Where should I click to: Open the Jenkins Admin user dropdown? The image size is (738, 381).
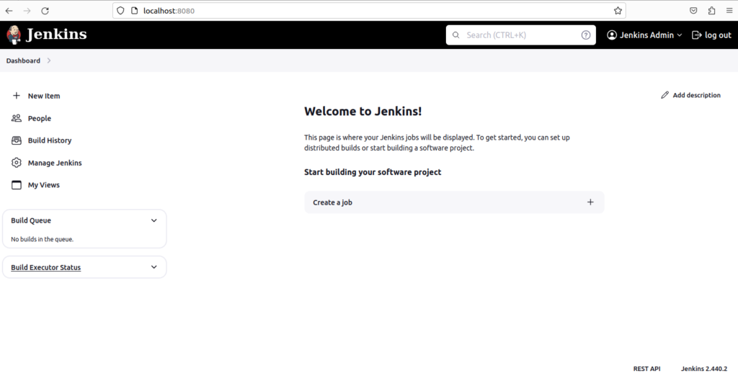click(644, 35)
